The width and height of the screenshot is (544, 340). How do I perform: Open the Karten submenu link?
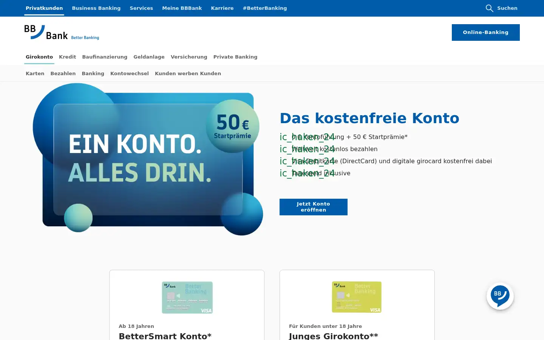(35, 73)
